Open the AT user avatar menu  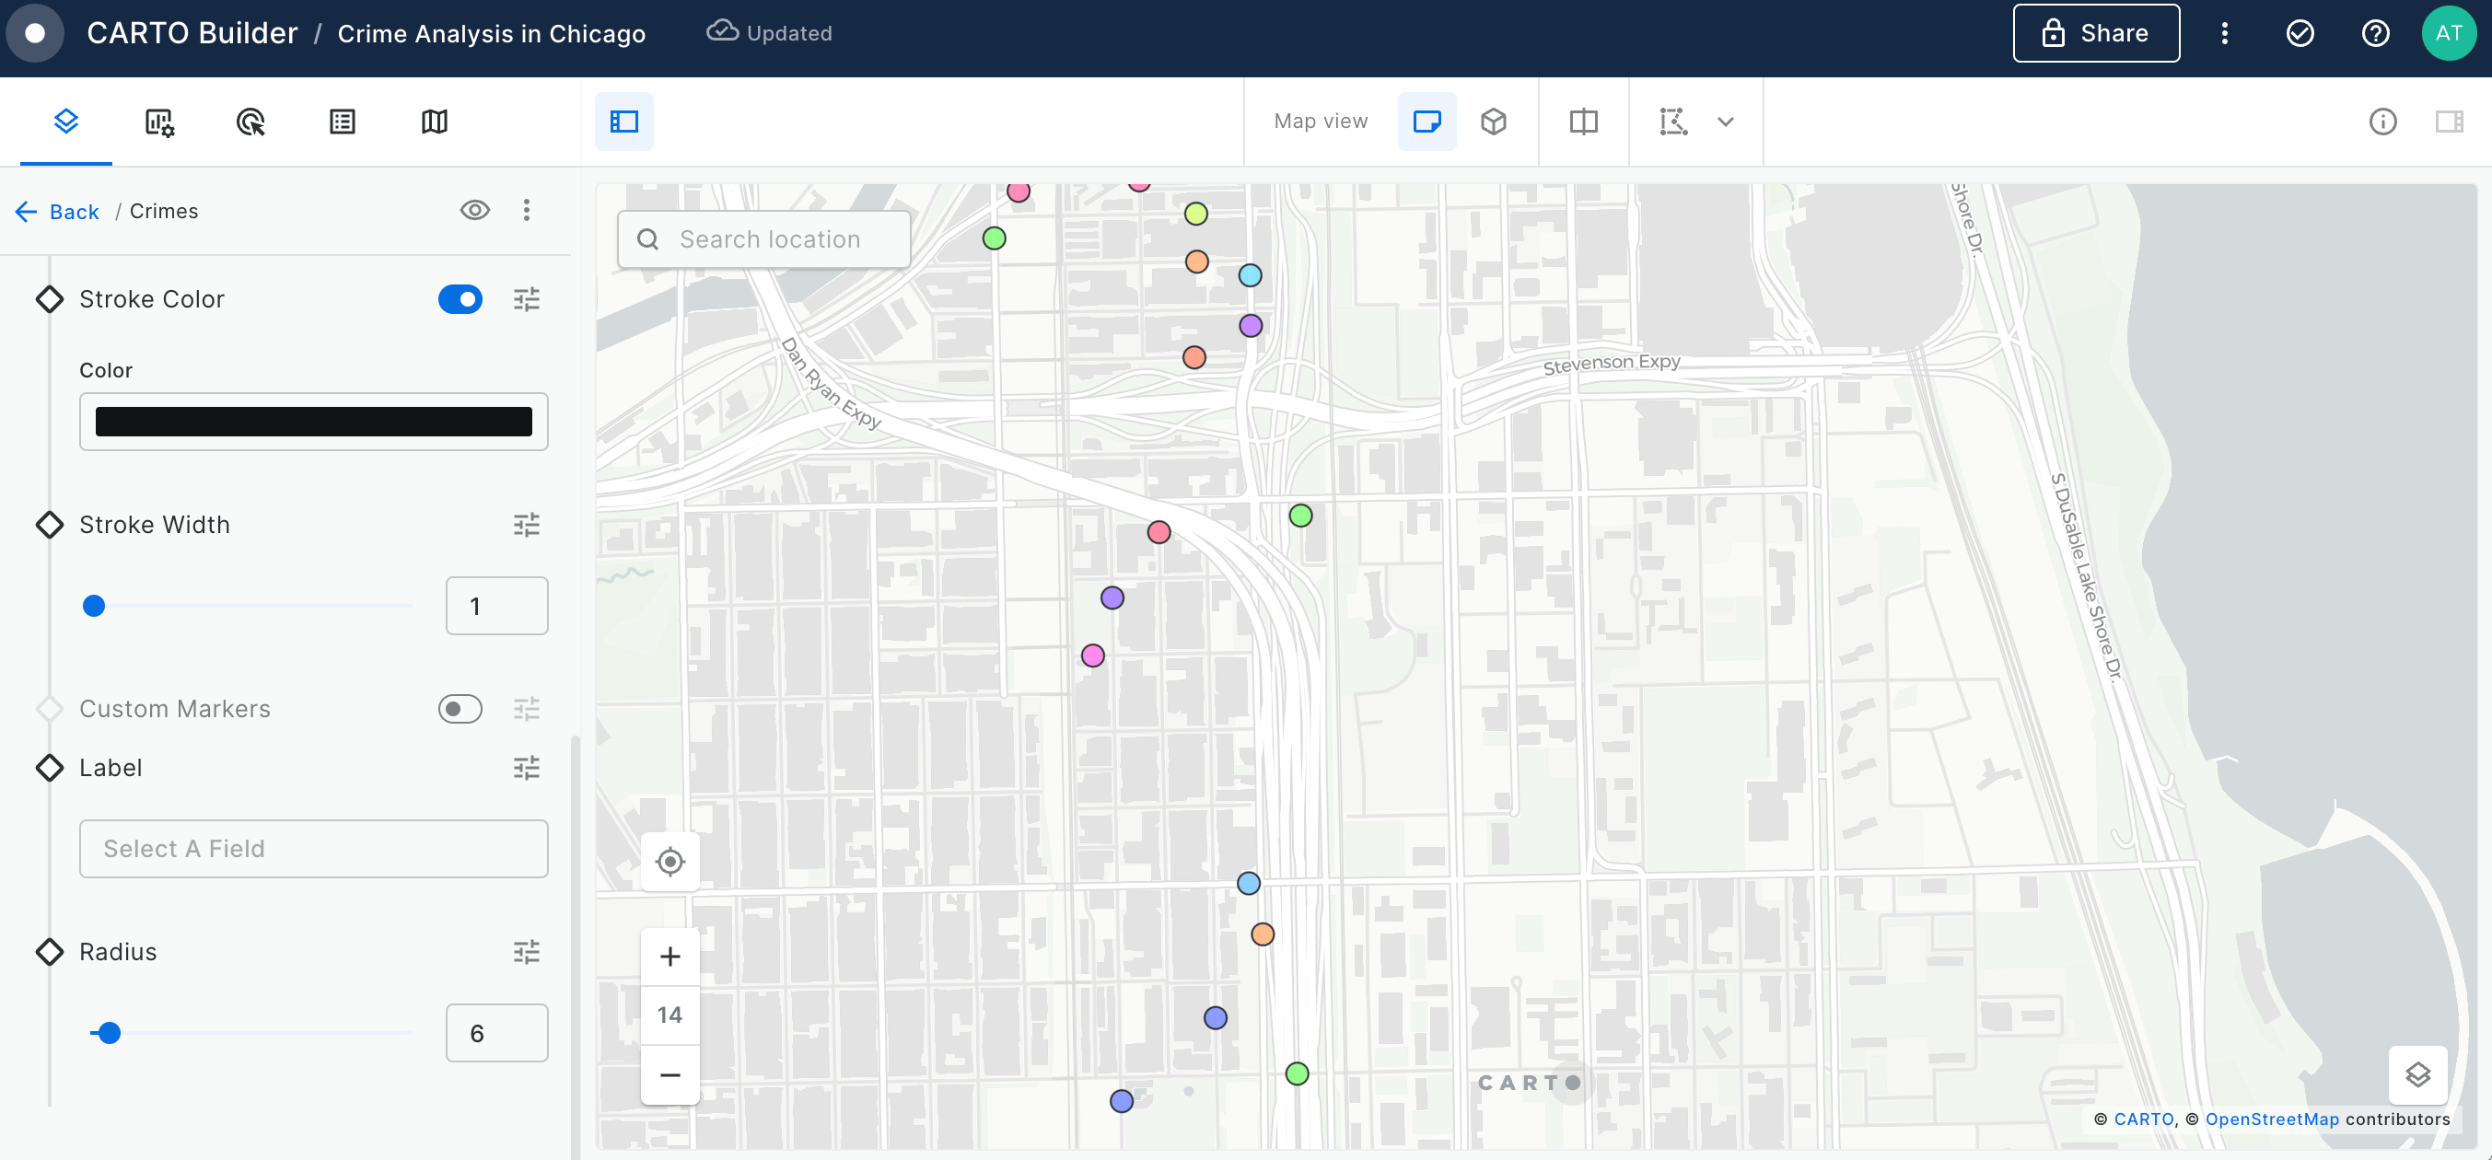click(x=2449, y=33)
